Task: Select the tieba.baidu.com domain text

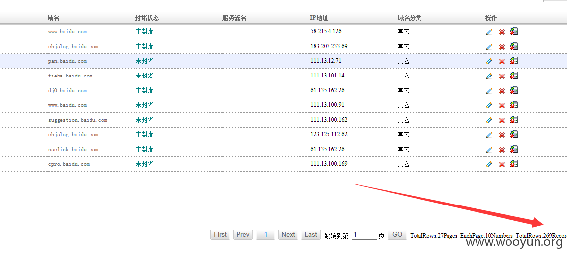Action: click(x=70, y=76)
